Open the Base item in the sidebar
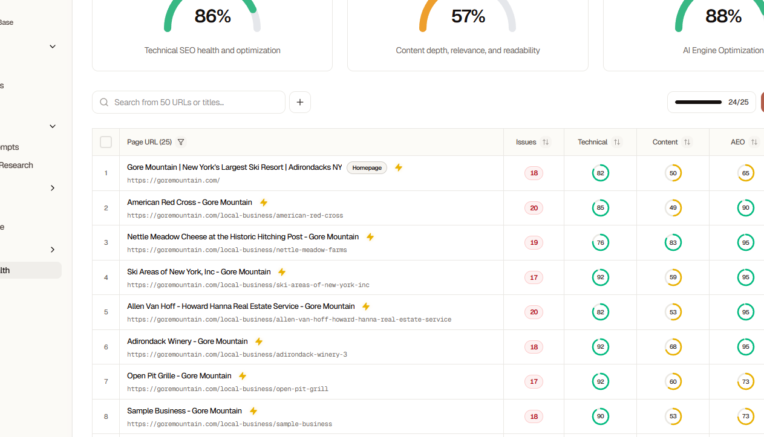The image size is (764, 437). click(7, 22)
